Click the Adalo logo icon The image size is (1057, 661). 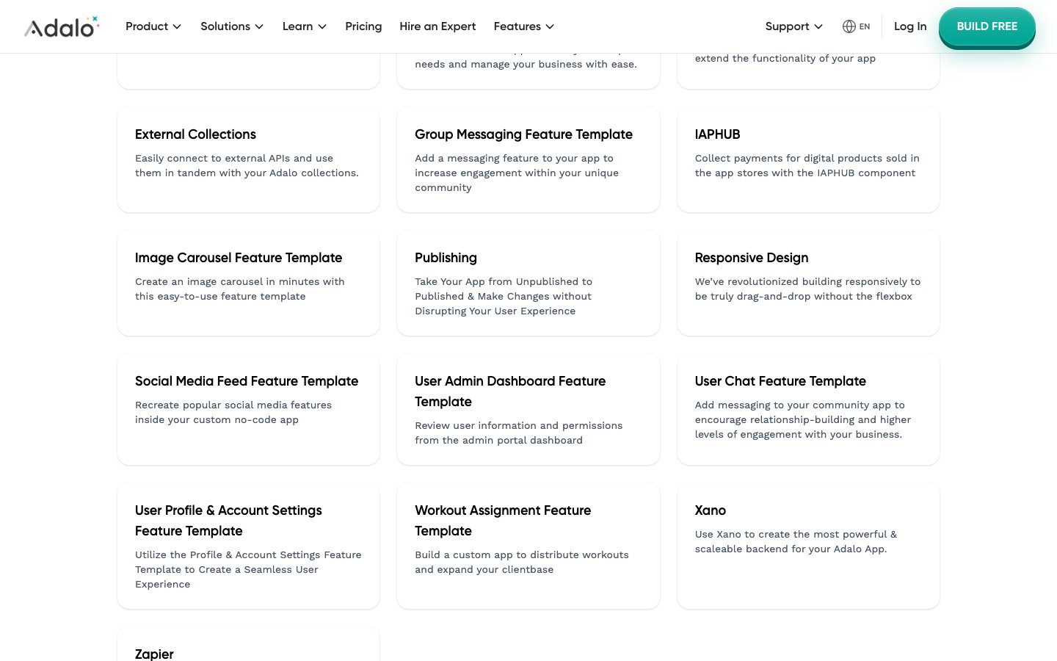click(x=62, y=27)
